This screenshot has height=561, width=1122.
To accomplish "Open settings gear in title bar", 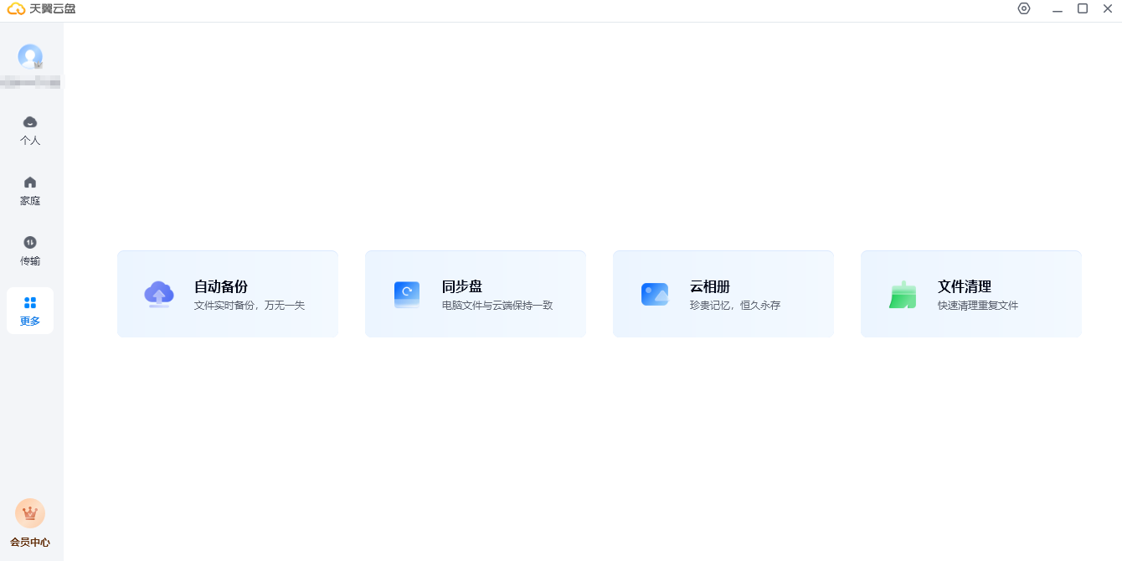I will (x=1024, y=8).
